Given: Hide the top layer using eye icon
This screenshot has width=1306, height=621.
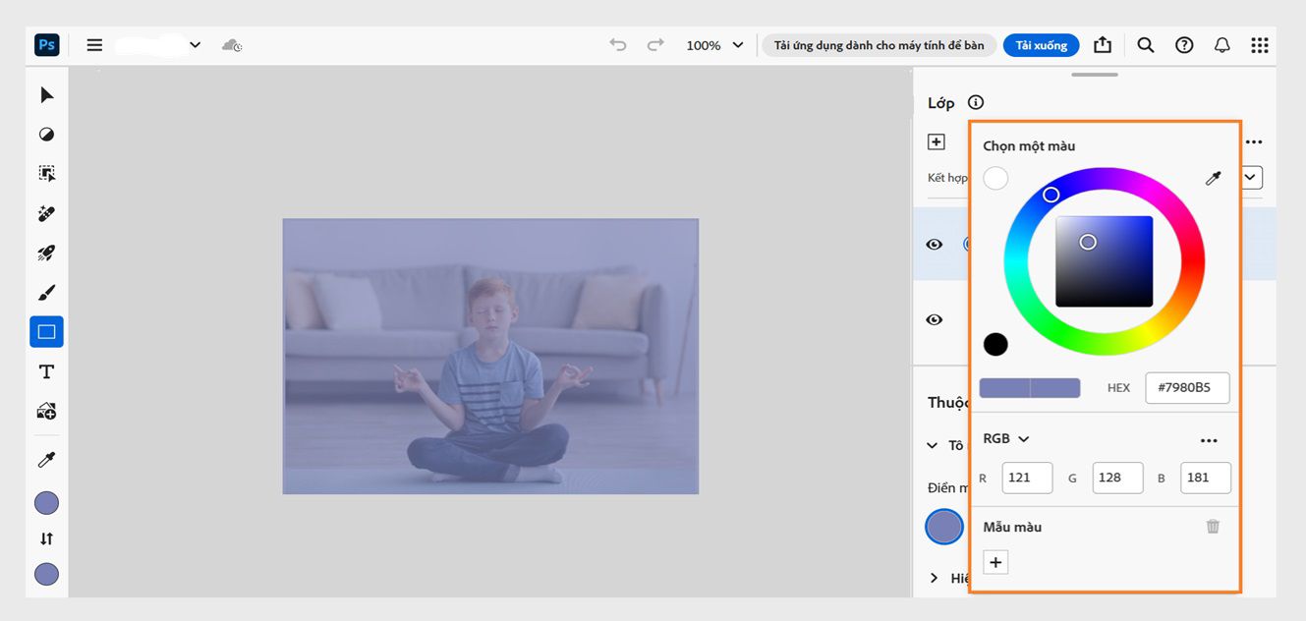Looking at the screenshot, I should (935, 245).
